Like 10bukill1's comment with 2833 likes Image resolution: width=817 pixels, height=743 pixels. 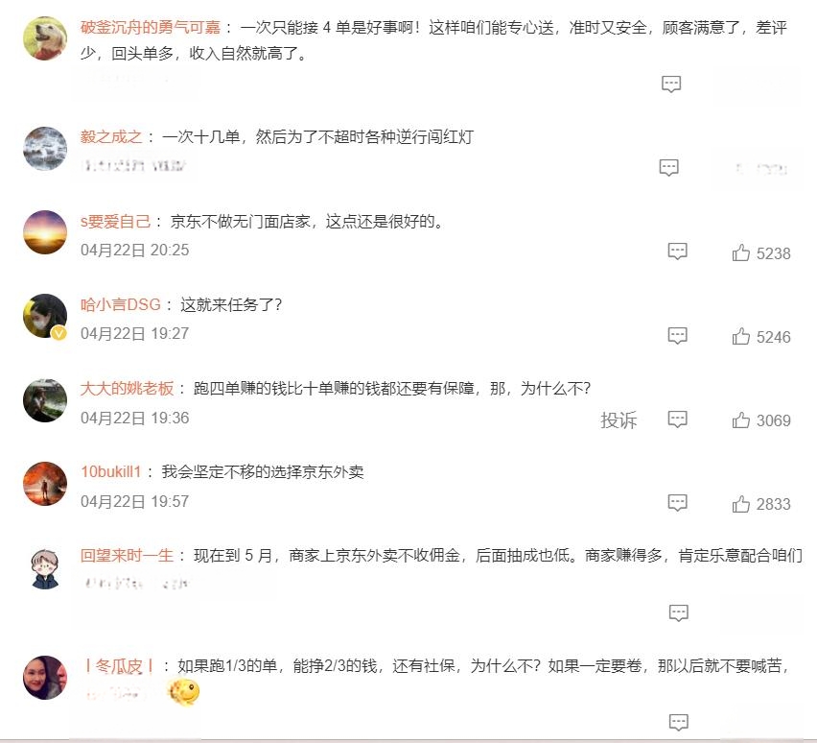point(761,504)
